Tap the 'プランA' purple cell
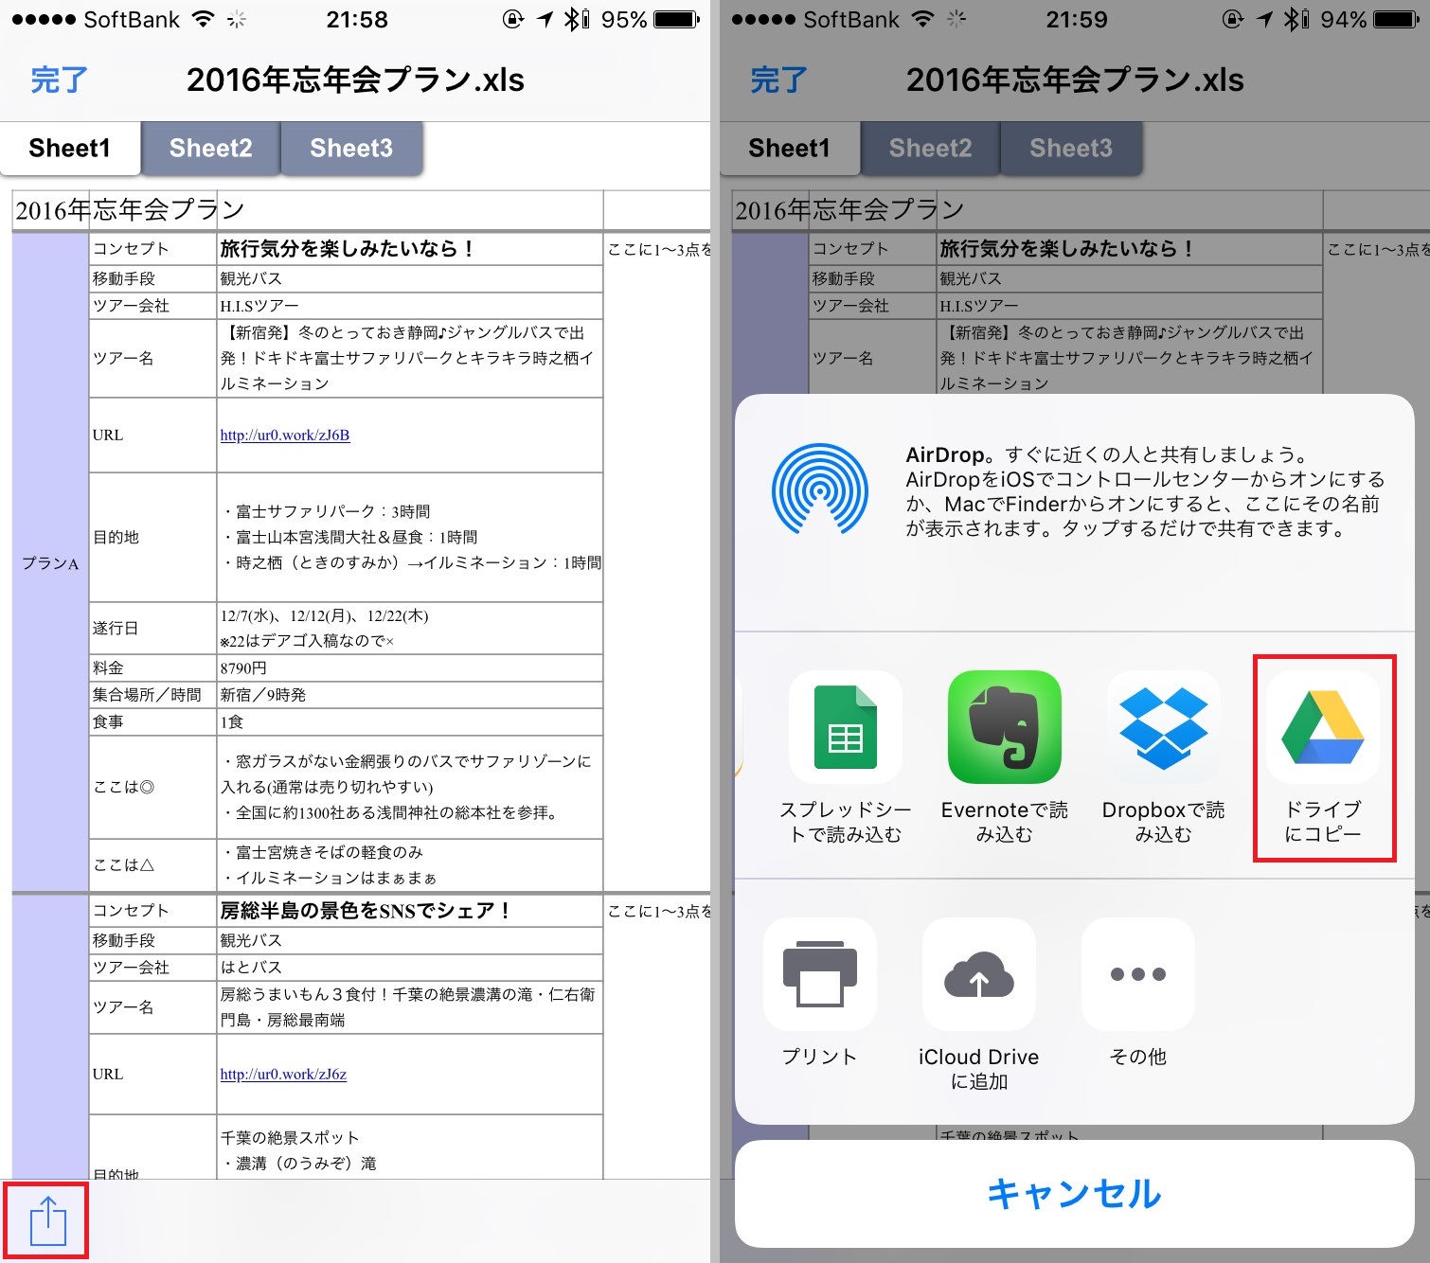This screenshot has height=1263, width=1430. (x=50, y=563)
